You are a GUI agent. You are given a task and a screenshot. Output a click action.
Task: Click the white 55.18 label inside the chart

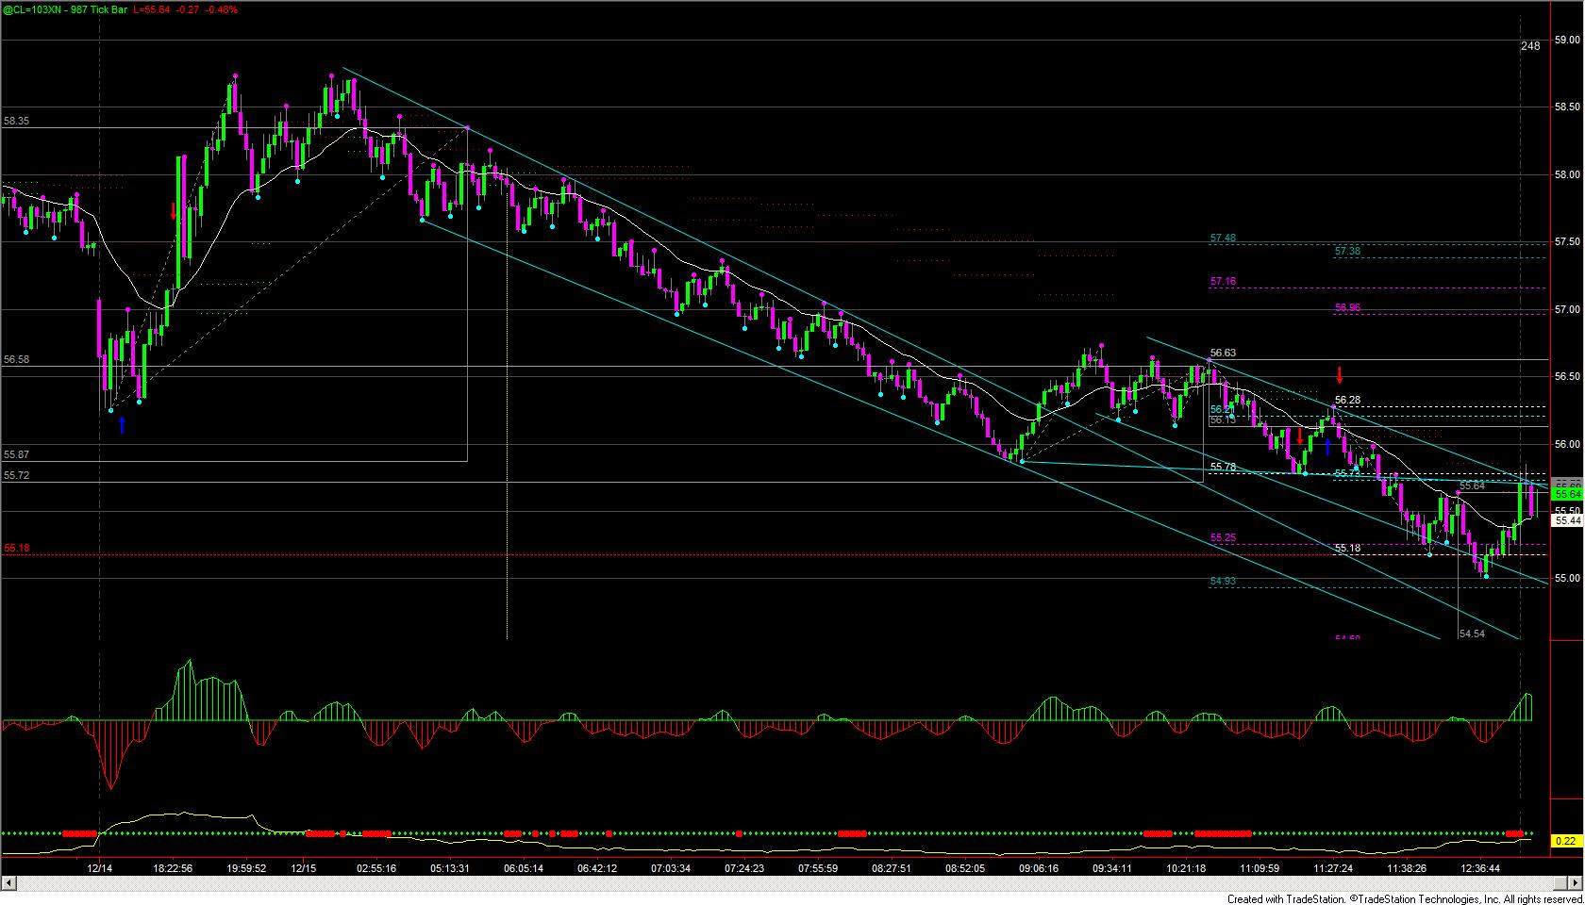(x=1347, y=548)
